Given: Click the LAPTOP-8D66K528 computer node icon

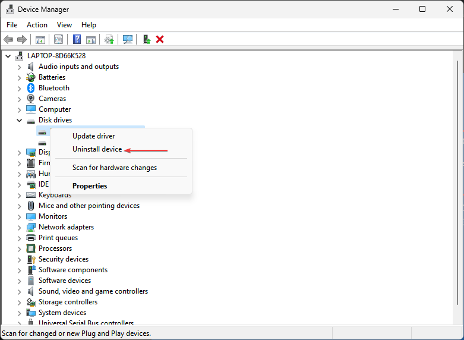Looking at the screenshot, I should point(20,56).
